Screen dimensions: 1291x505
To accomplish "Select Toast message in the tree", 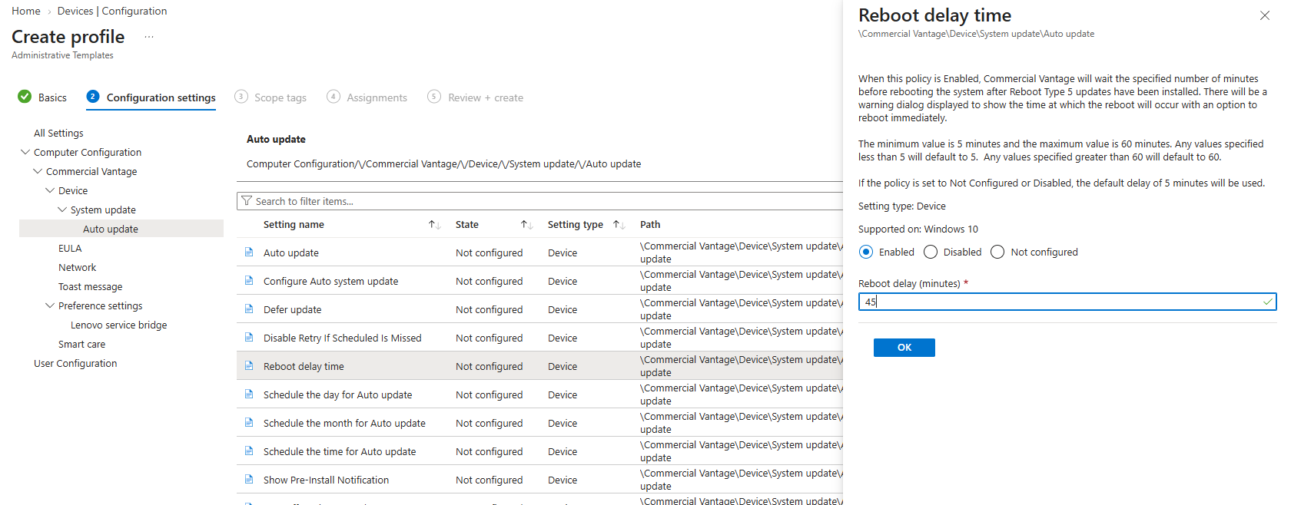I will 91,286.
